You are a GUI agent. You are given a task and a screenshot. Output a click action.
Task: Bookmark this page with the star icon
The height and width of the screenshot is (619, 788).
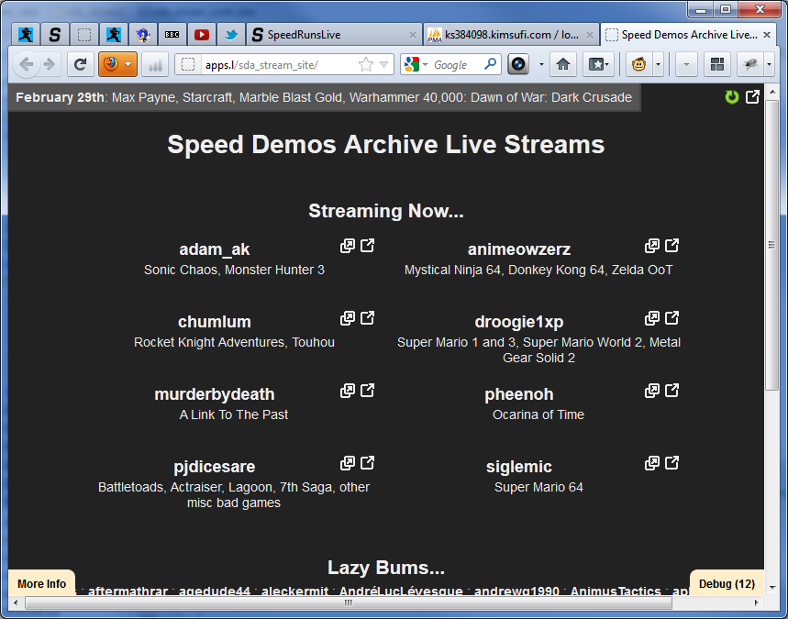click(366, 64)
